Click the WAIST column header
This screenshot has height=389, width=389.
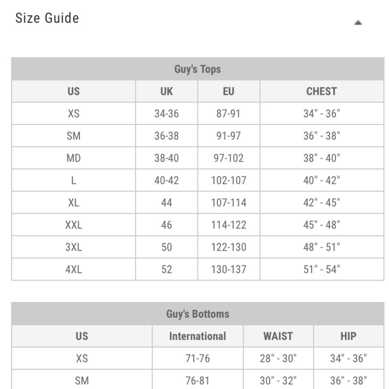278,336
